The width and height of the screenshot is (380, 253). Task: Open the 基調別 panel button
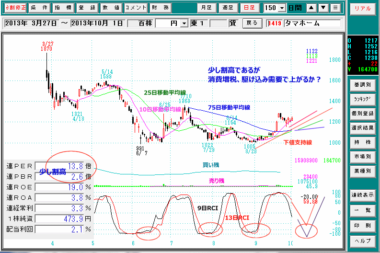click(363, 85)
